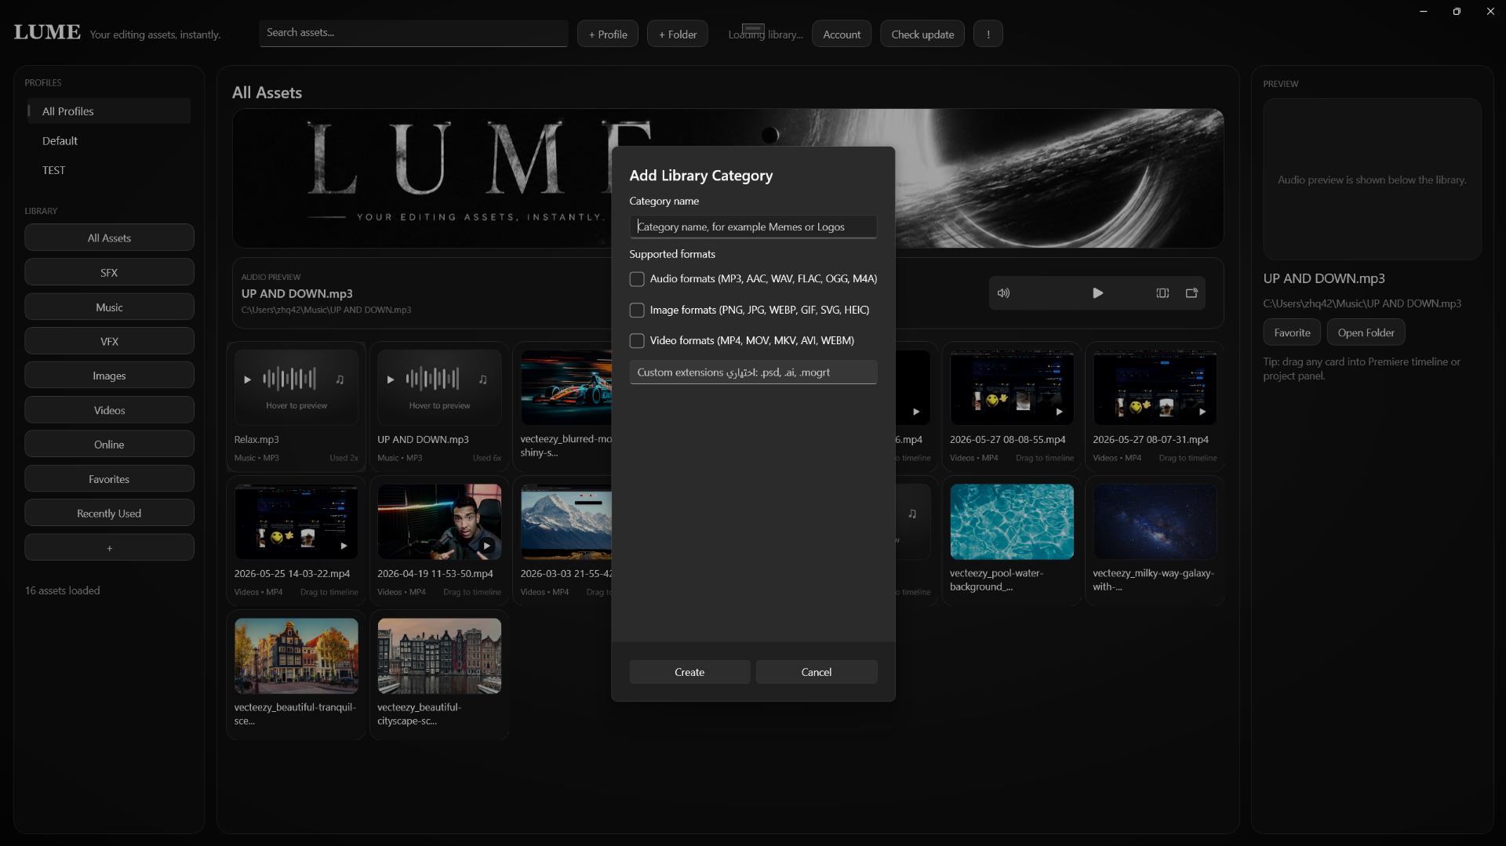Open the All Assets library category

click(109, 238)
